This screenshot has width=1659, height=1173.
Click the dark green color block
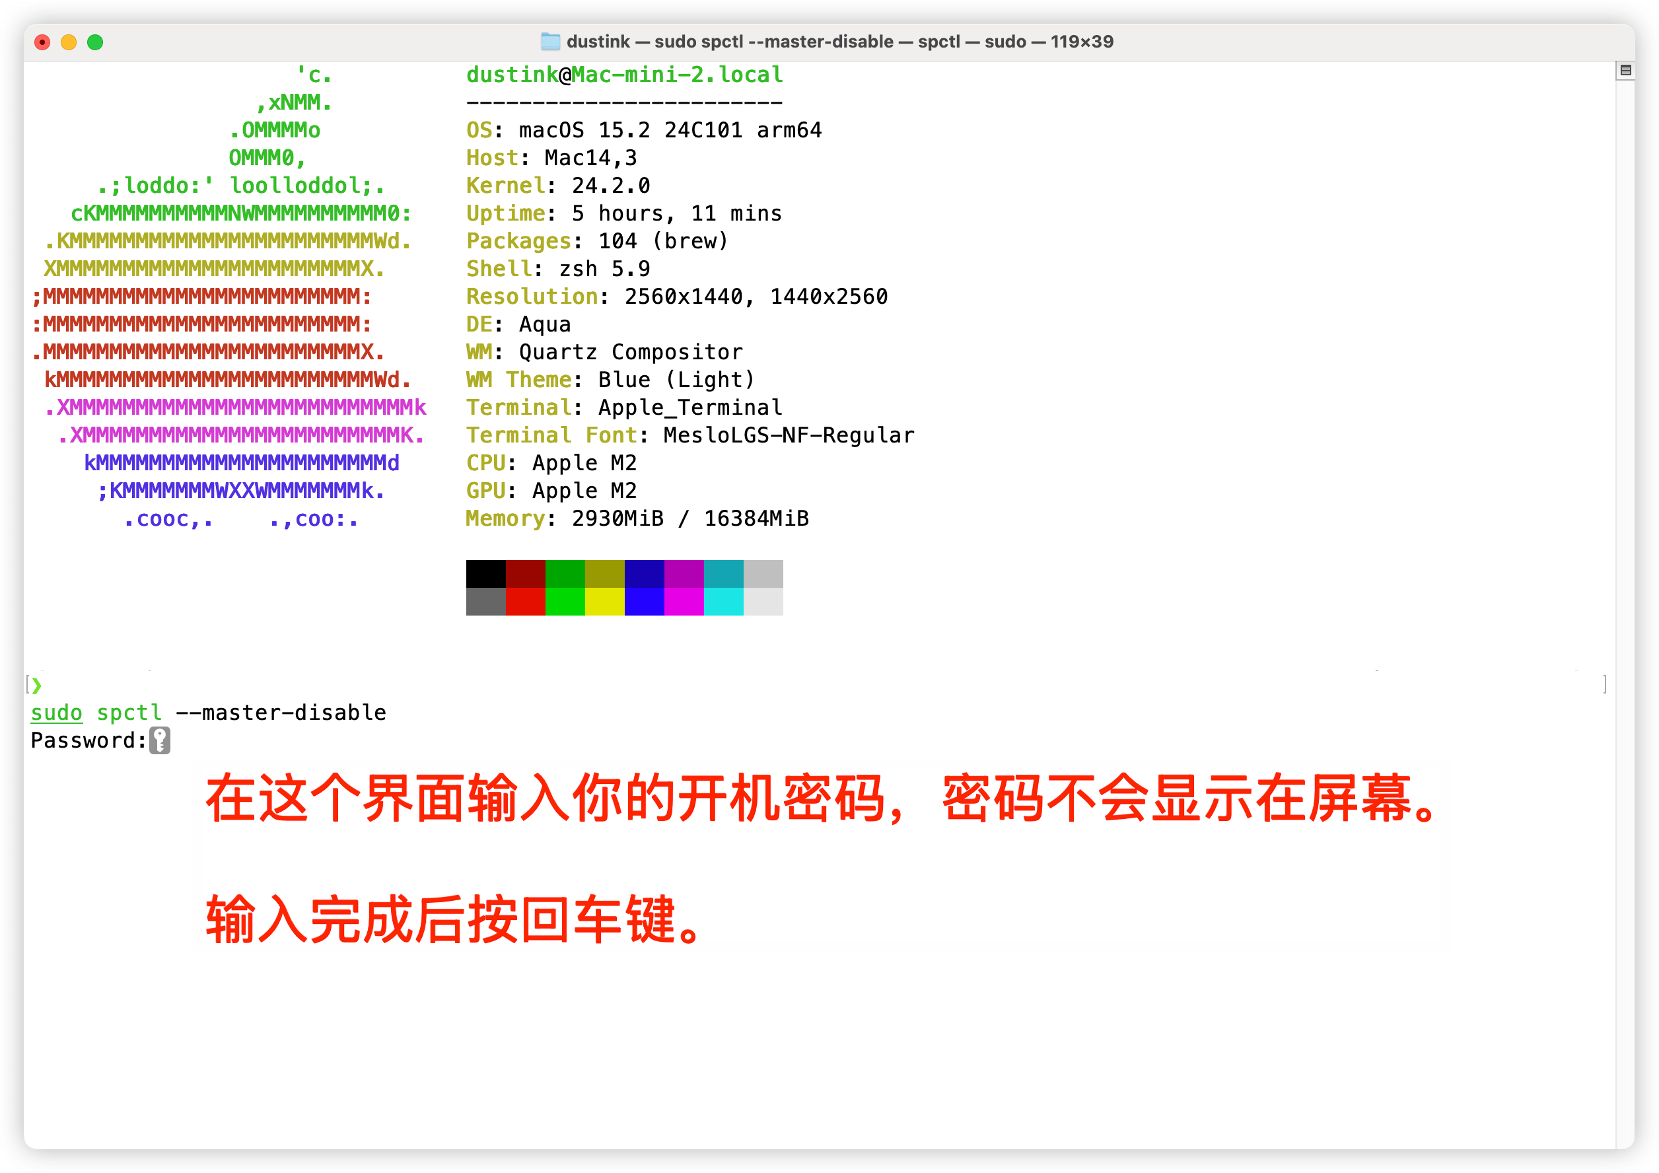tap(565, 574)
